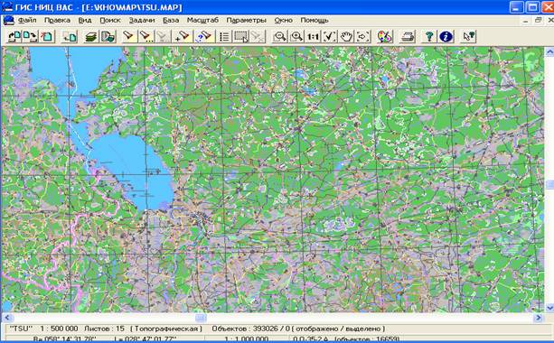Open the color palette icon

tap(385, 36)
